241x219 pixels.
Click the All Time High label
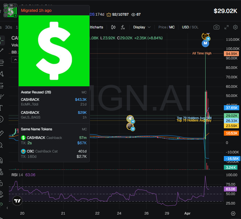[x=202, y=53]
